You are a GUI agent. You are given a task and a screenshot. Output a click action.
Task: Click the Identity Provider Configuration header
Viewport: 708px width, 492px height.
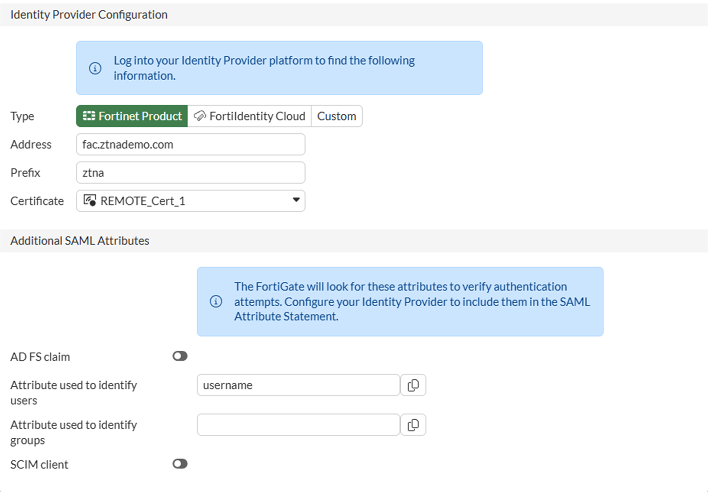(89, 15)
